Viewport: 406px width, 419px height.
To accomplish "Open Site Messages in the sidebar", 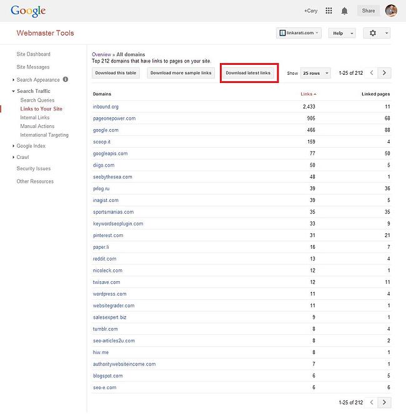I will [x=33, y=67].
